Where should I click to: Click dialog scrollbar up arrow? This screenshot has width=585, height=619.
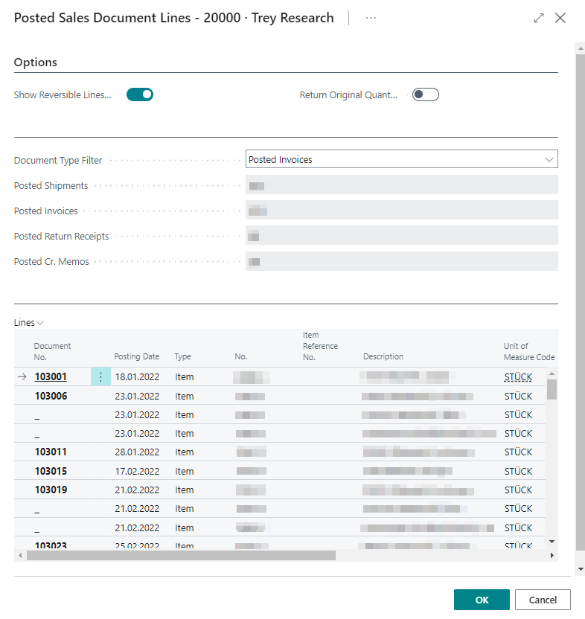coord(581,48)
